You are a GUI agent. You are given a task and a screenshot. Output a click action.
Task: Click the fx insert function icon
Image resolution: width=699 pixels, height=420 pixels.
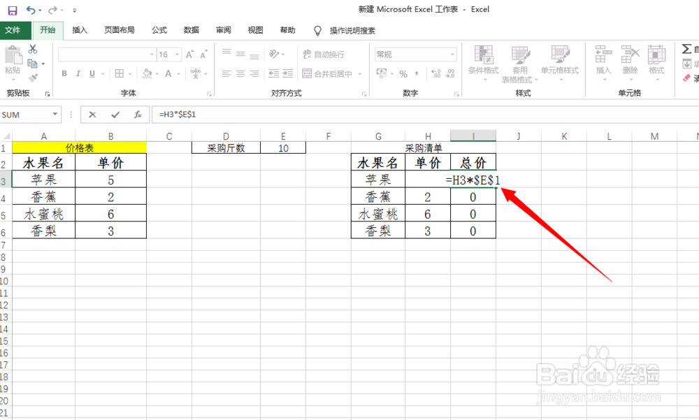[138, 115]
